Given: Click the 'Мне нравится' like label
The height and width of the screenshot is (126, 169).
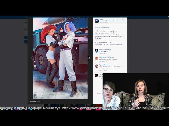Looking at the screenshot, I should tap(102, 28).
